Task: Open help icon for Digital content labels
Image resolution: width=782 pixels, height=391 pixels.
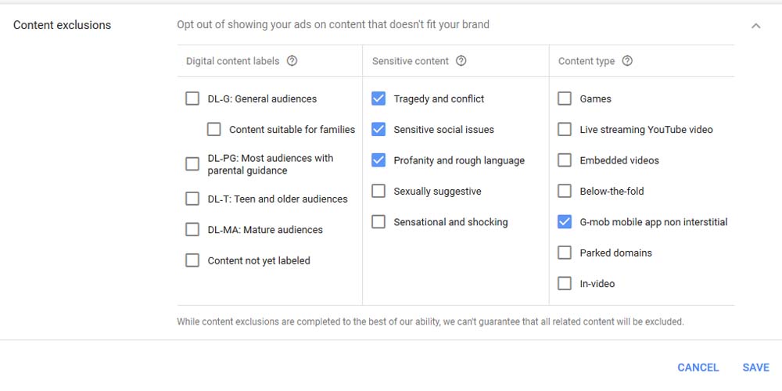Action: click(292, 61)
